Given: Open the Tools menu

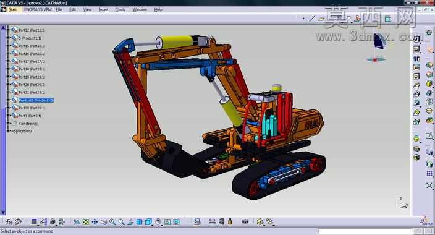Looking at the screenshot, I should 120,9.
